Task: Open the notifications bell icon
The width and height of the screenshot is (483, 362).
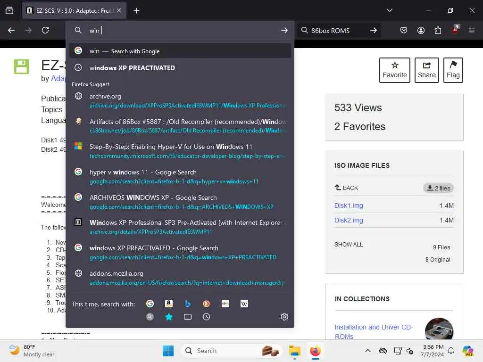Action: tap(451, 351)
